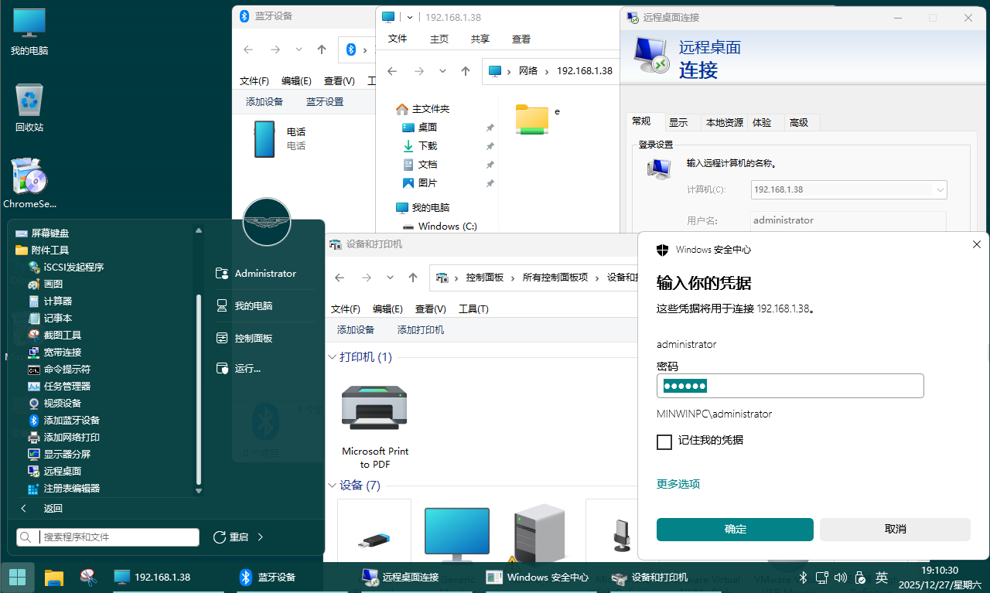The height and width of the screenshot is (593, 990).
Task: Open the Tools menu in Devices and Printers
Action: coord(473,308)
